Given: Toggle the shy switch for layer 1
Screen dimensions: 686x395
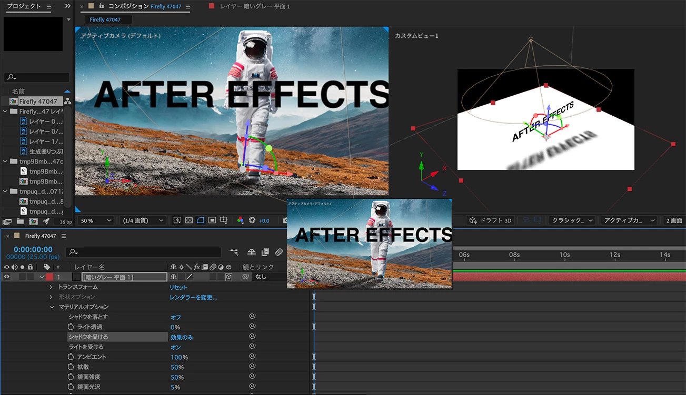Looking at the screenshot, I should [x=173, y=277].
